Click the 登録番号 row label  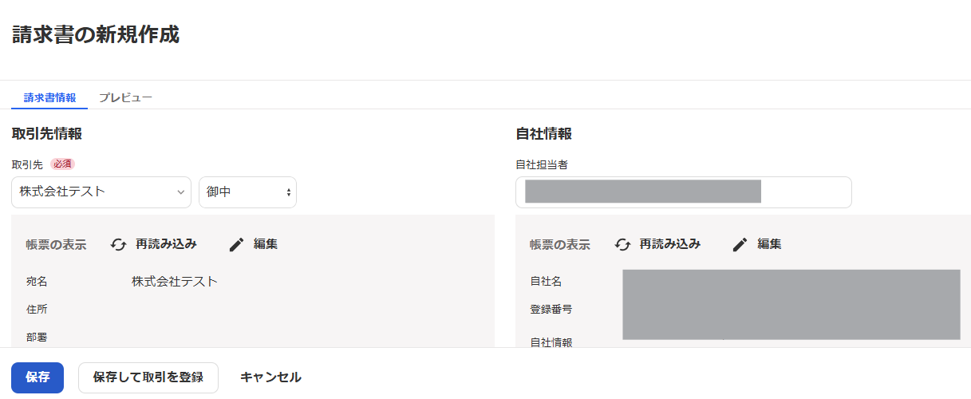click(x=551, y=309)
